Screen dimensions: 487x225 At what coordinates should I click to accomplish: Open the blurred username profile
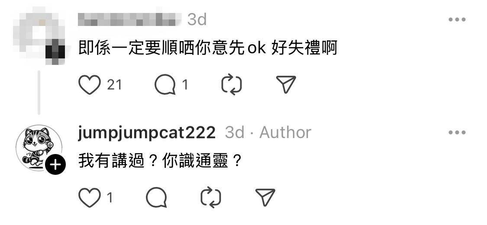click(129, 19)
